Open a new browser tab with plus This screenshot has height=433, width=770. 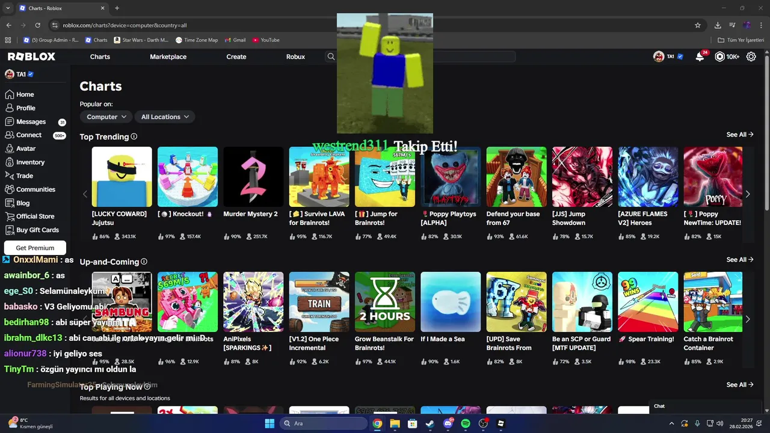click(x=117, y=8)
